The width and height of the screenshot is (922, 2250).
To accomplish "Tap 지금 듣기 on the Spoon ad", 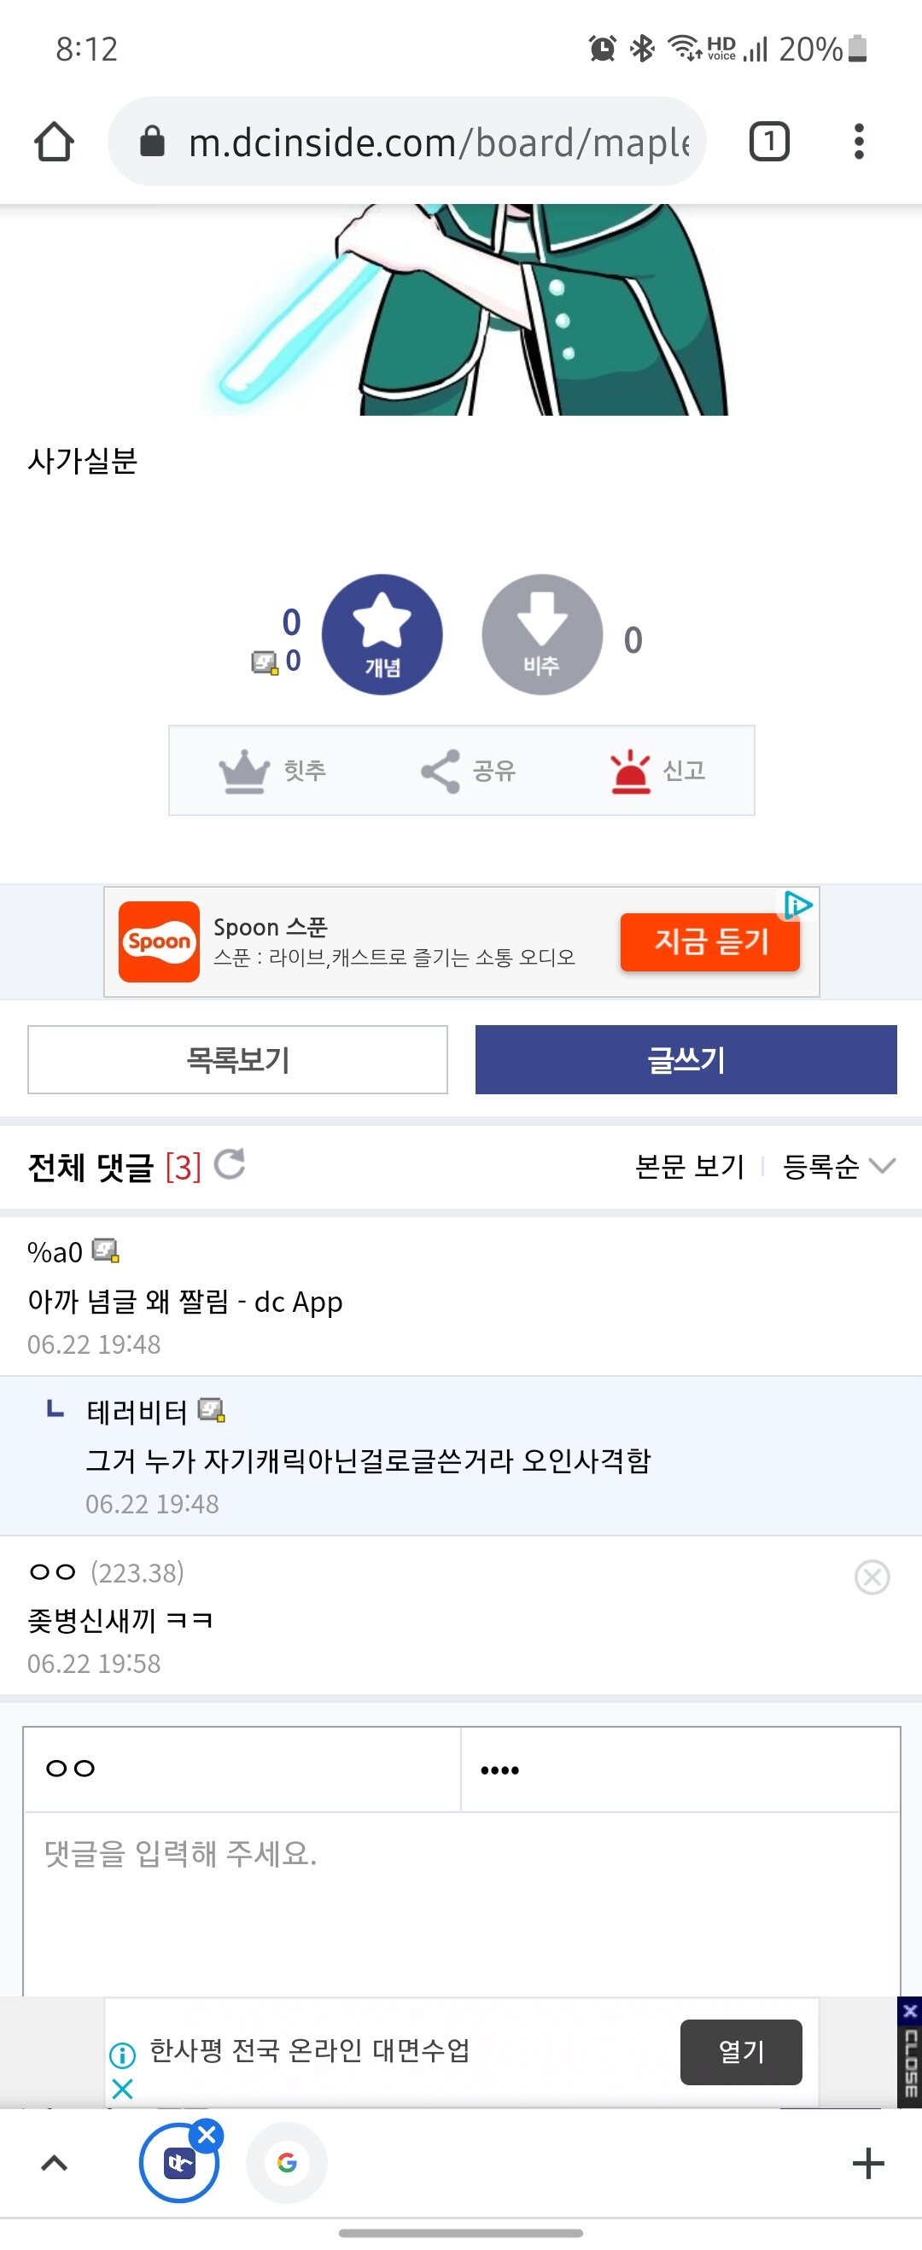I will coord(709,941).
